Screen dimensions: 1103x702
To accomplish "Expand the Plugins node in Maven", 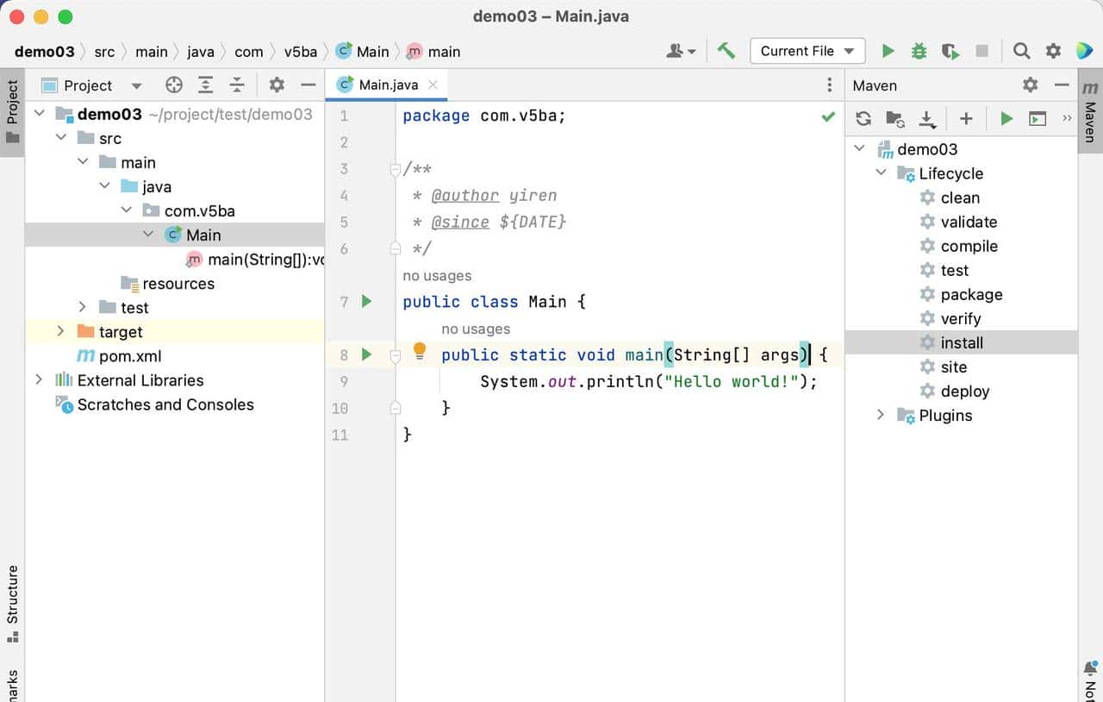I will [x=880, y=415].
